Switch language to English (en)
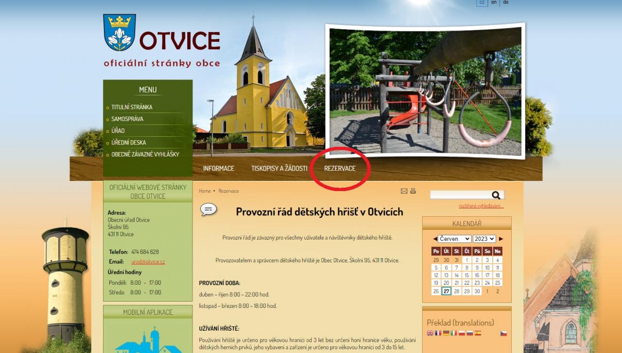 tap(494, 2)
